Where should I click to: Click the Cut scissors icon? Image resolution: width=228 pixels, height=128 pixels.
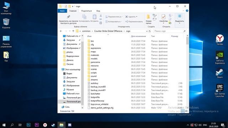coord(100,16)
